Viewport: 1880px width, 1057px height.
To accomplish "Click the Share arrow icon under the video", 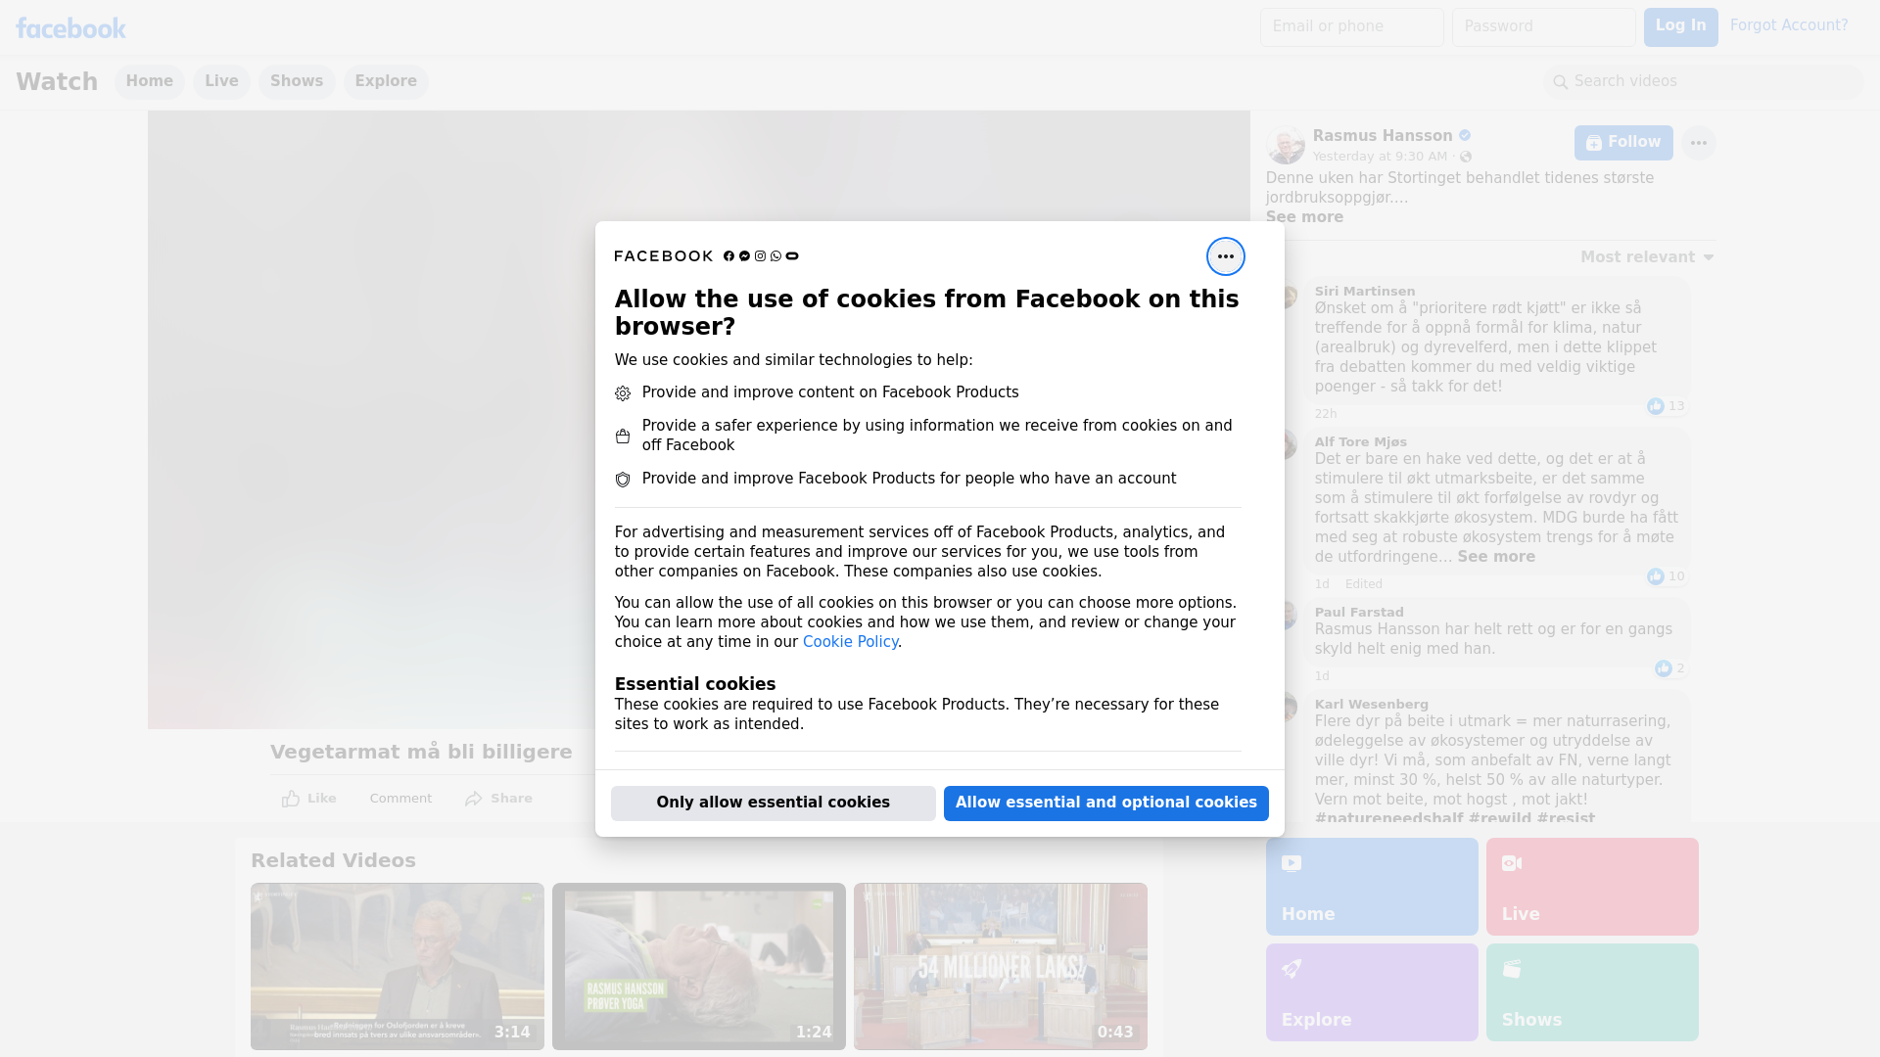I will 474,799.
